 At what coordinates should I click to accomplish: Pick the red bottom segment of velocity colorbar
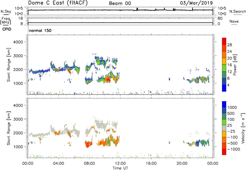pyautogui.click(x=224, y=152)
